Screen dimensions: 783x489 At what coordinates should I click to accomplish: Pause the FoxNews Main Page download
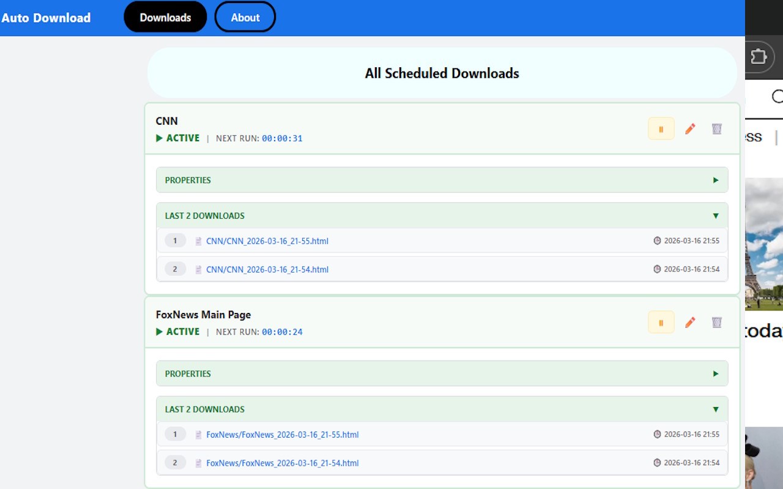(661, 322)
